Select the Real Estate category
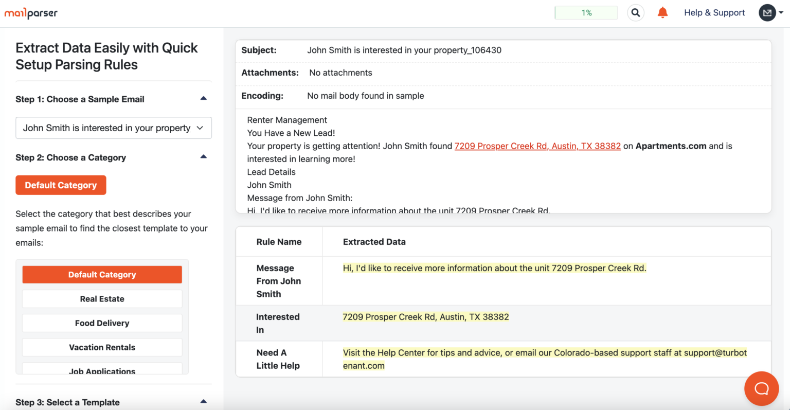 (102, 299)
